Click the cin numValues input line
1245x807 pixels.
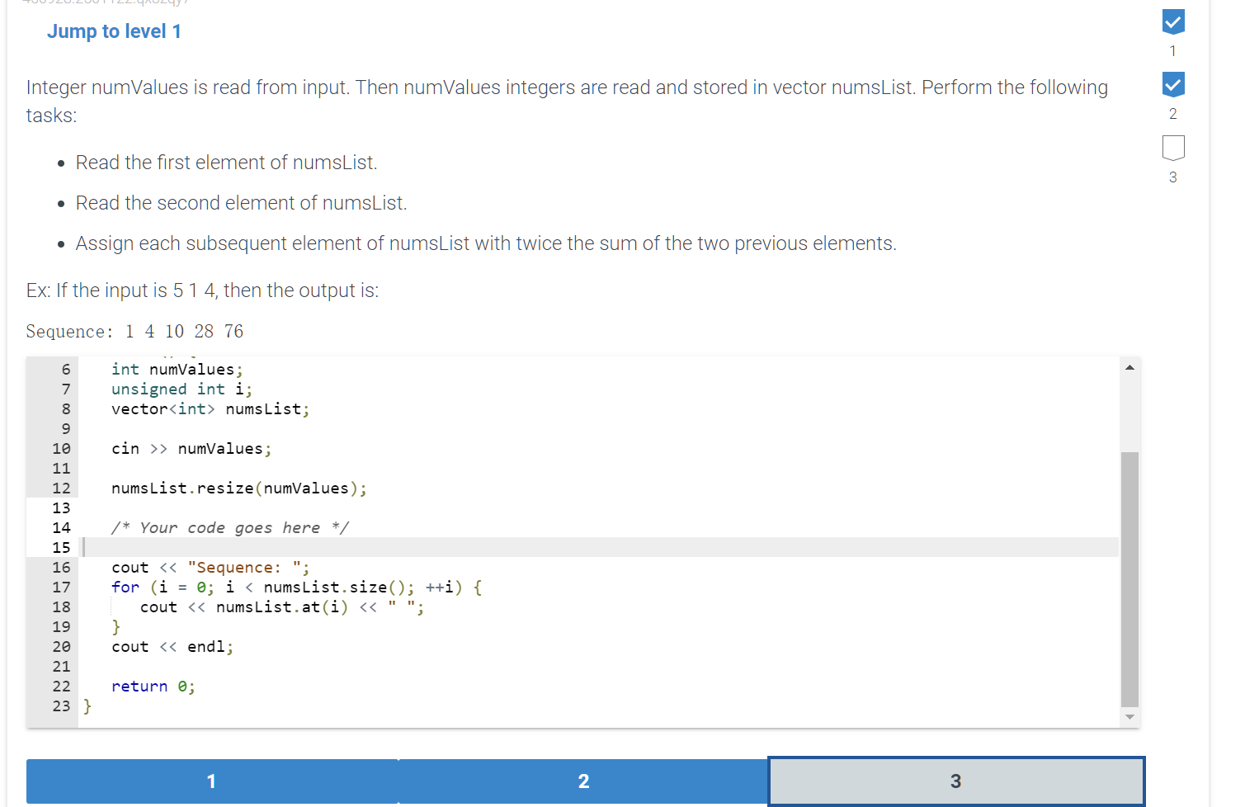(x=191, y=448)
